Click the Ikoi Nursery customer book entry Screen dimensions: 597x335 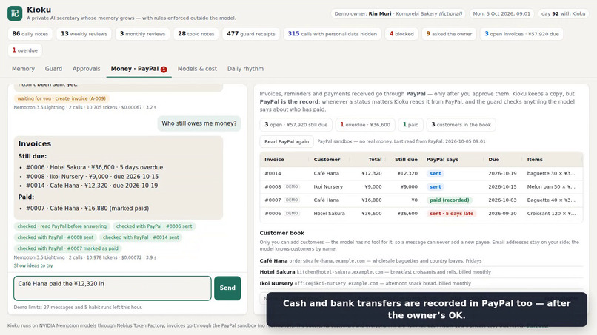tap(421, 284)
